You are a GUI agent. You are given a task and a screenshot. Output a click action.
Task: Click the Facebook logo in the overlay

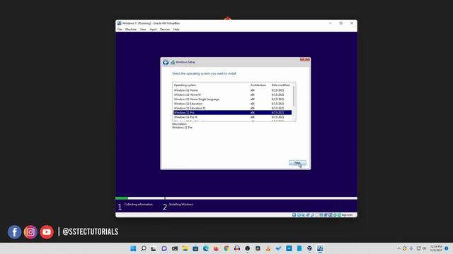point(14,232)
